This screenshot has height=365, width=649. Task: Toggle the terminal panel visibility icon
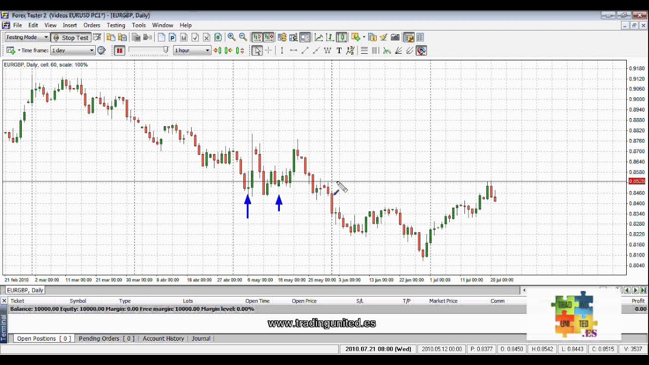point(305,37)
